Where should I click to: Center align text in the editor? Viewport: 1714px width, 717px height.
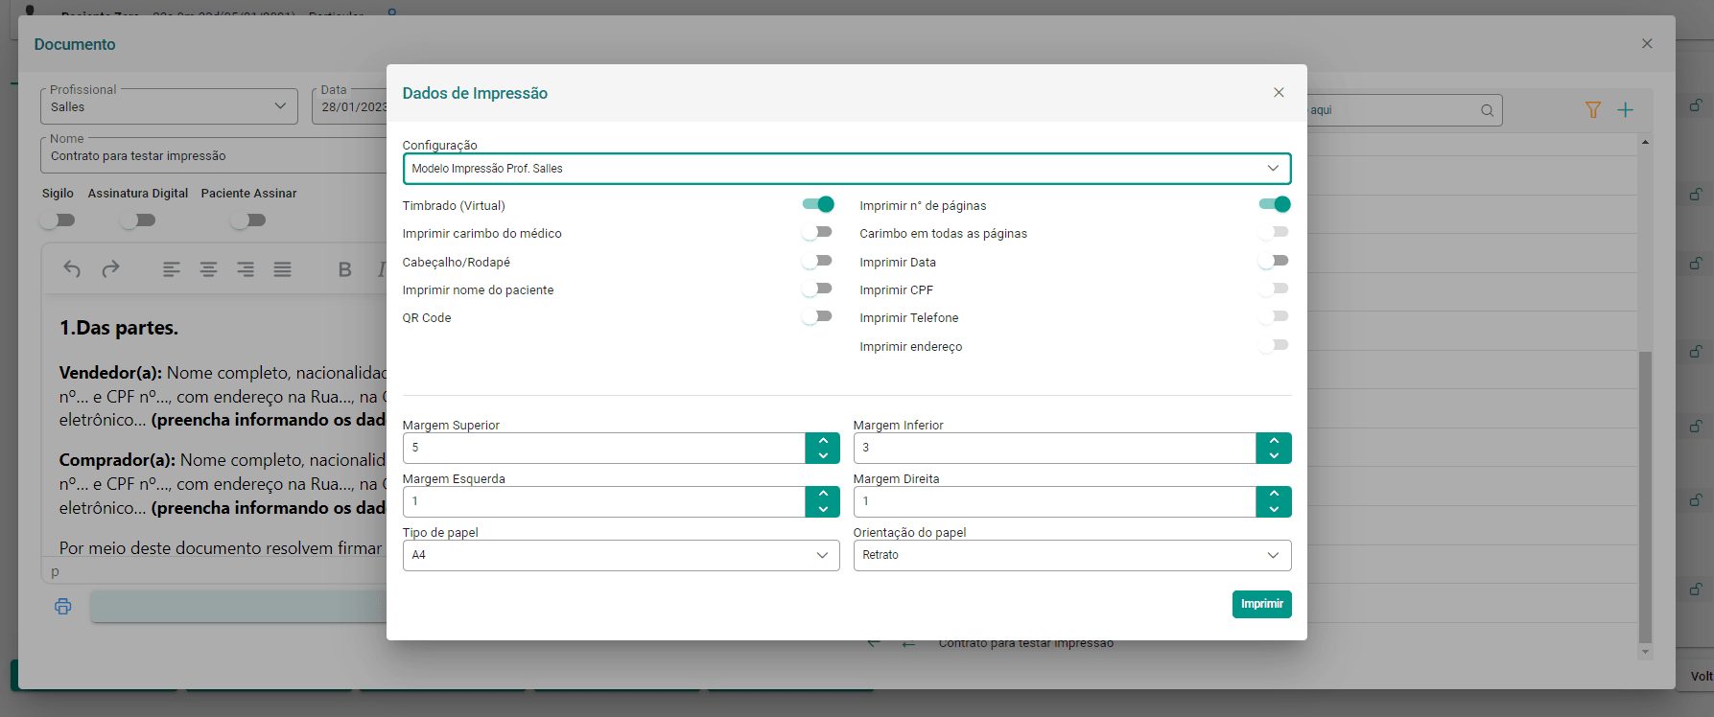click(208, 269)
